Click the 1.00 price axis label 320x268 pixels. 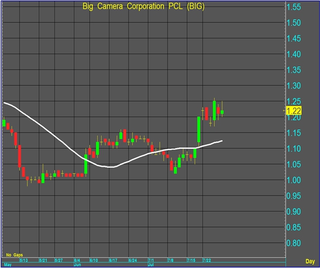pyautogui.click(x=294, y=180)
